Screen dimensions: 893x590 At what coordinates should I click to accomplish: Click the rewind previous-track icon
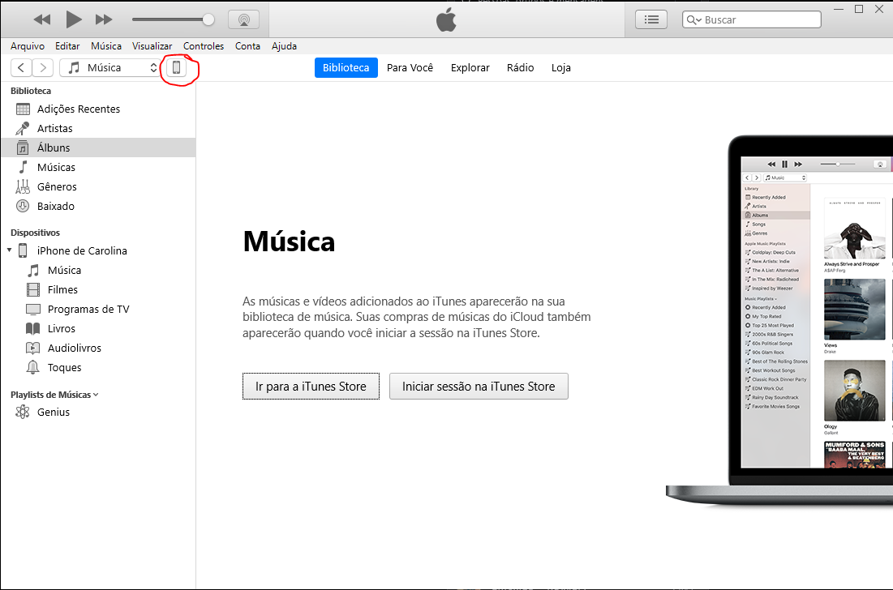(x=42, y=20)
